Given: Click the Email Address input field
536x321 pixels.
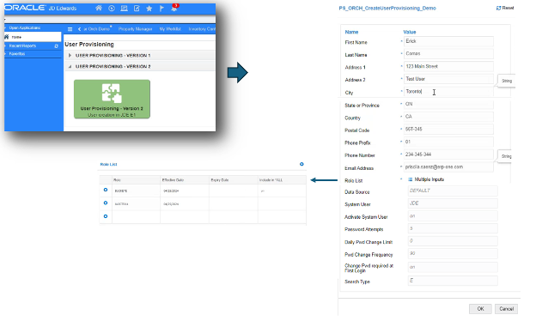Looking at the screenshot, I should pos(448,167).
